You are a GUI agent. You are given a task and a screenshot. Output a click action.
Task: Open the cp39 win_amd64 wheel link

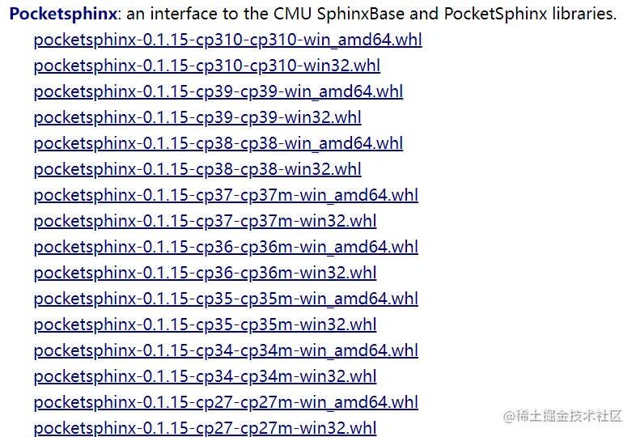[218, 91]
